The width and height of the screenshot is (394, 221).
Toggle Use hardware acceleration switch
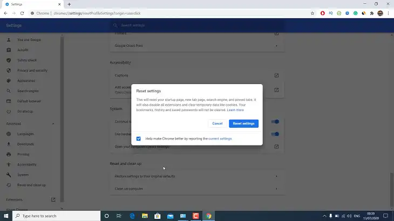pyautogui.click(x=275, y=134)
